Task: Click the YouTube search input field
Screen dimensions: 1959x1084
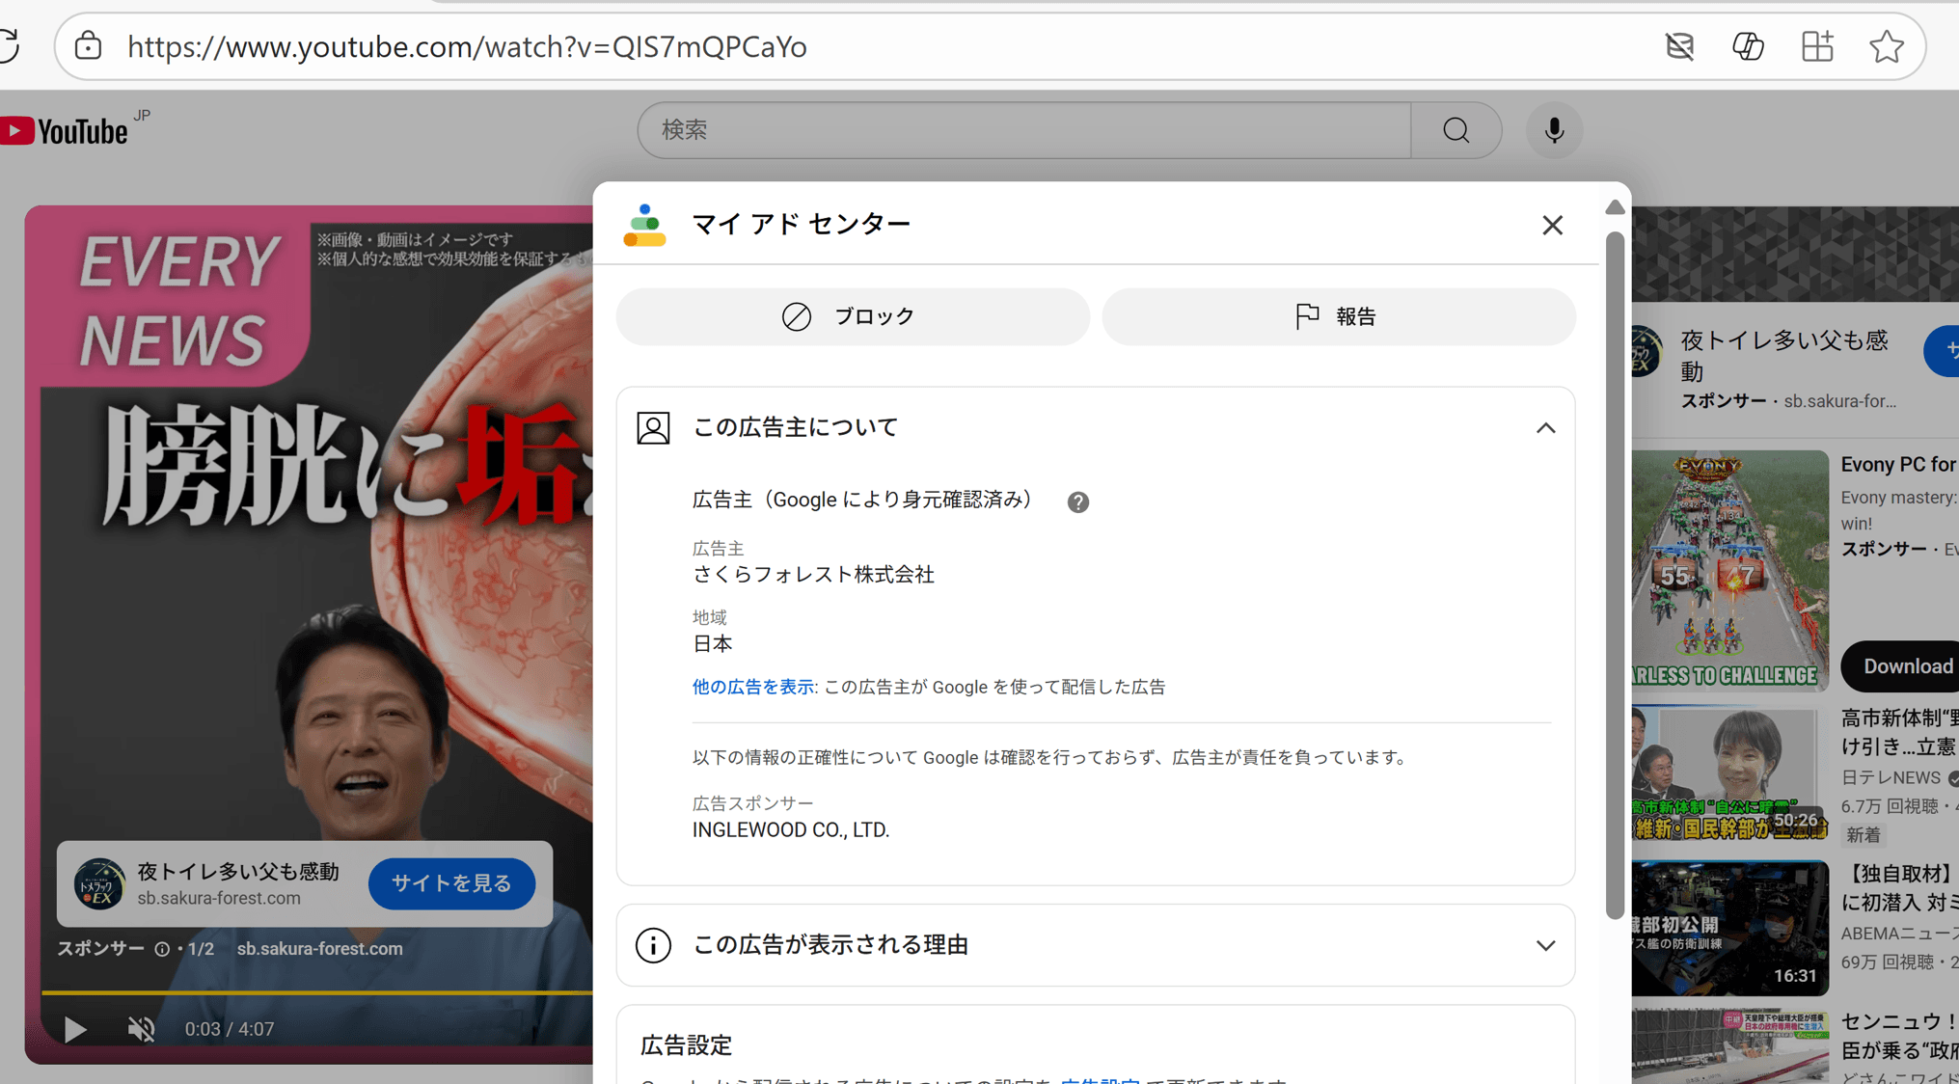Action: point(1024,130)
